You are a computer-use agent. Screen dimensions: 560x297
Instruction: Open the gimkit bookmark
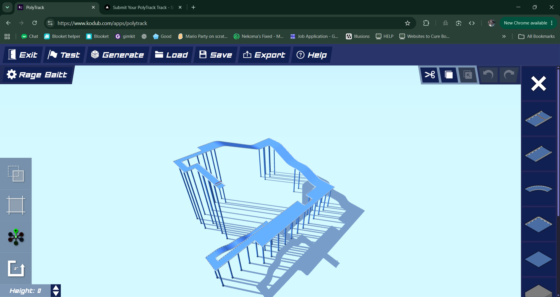[x=125, y=36]
